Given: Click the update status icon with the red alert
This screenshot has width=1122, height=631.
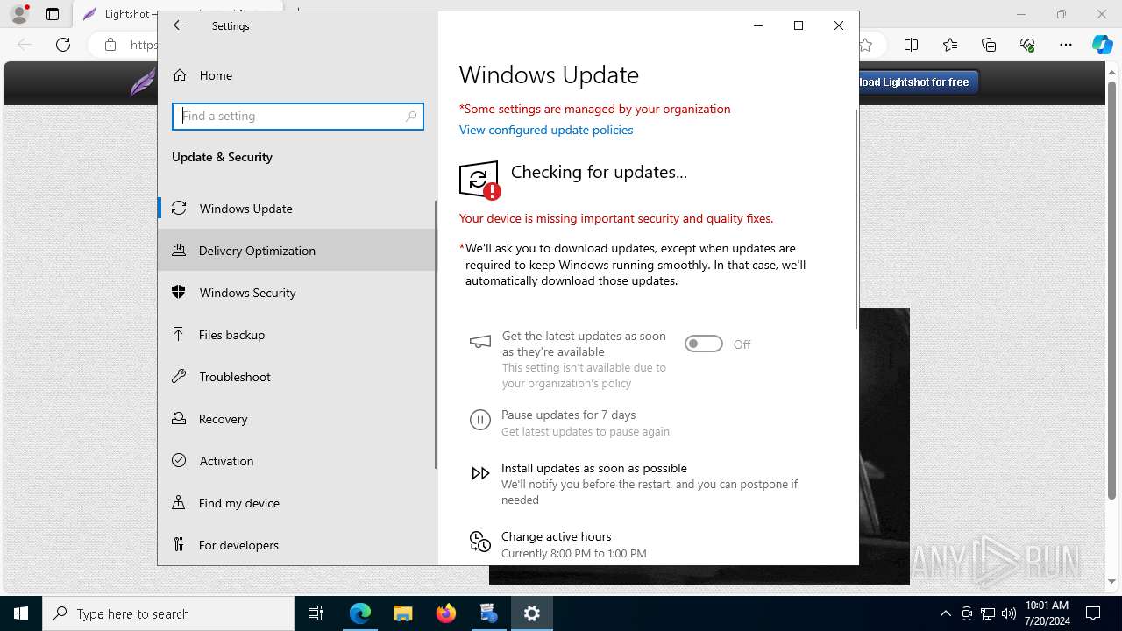Looking at the screenshot, I should pyautogui.click(x=479, y=181).
